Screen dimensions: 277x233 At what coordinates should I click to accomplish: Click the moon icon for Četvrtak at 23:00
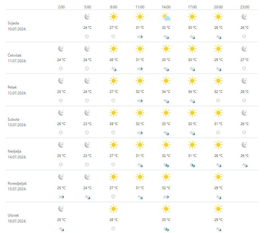coord(245,49)
